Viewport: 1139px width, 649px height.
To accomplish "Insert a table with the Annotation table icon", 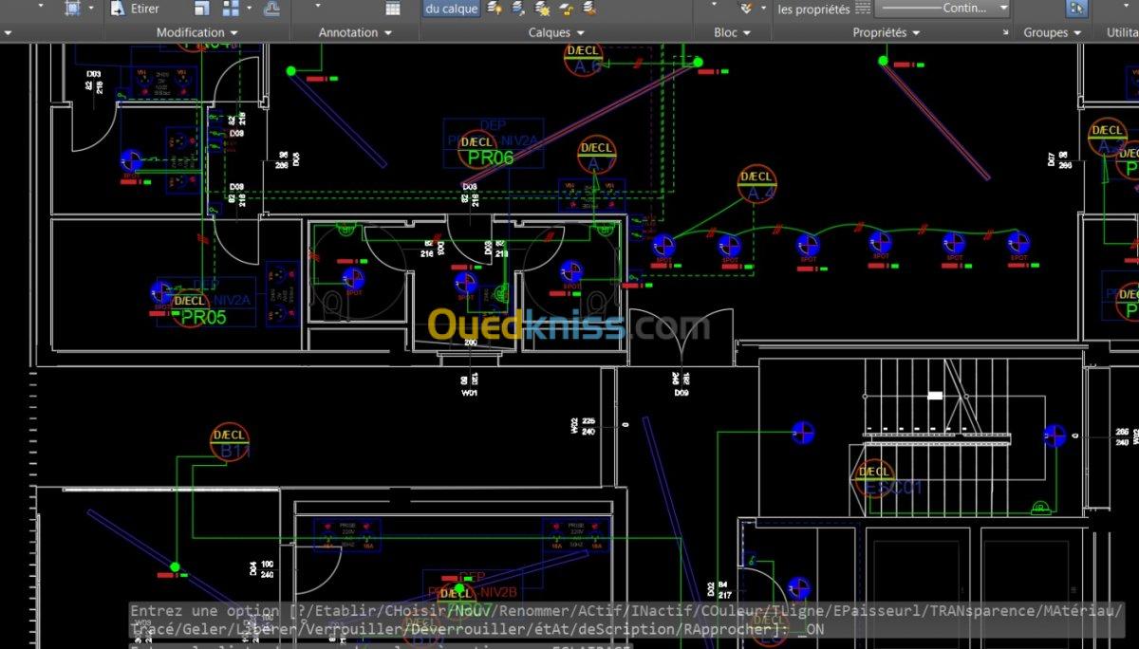I will click(x=393, y=9).
